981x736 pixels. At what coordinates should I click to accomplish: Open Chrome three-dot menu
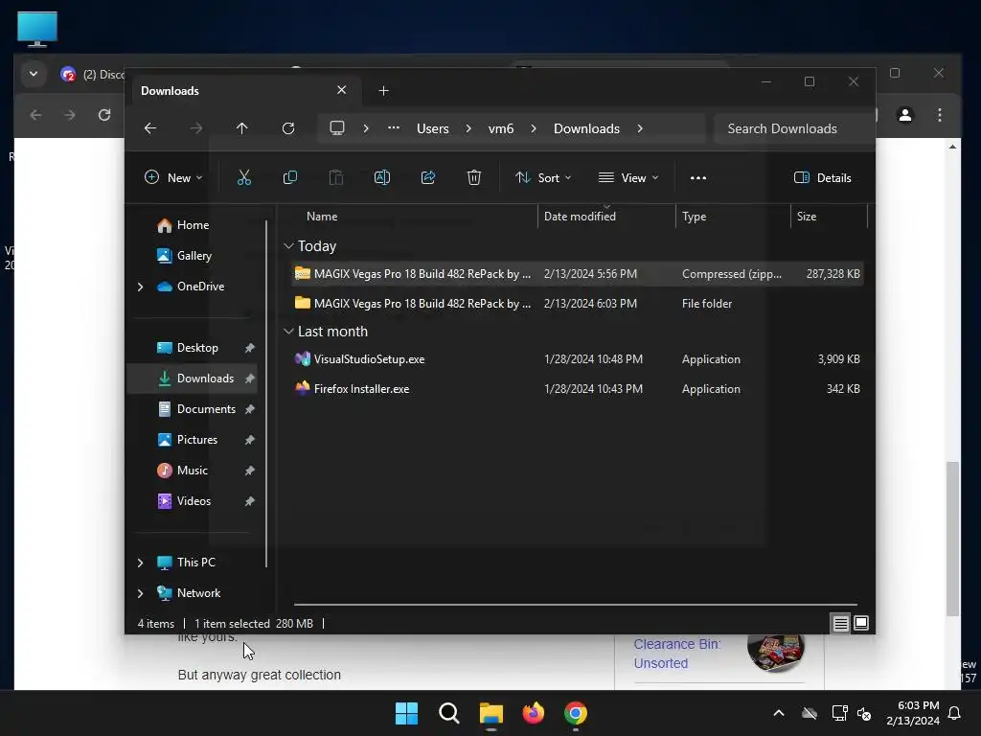940,115
